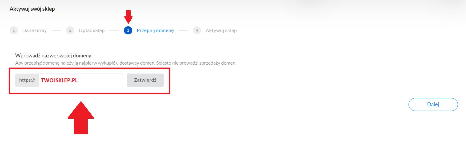Click the https:// prefix label
Screen dimensions: 466x145
click(27, 80)
